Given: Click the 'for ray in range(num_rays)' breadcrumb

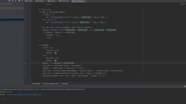Looking at the screenshot, I should point(50,83).
